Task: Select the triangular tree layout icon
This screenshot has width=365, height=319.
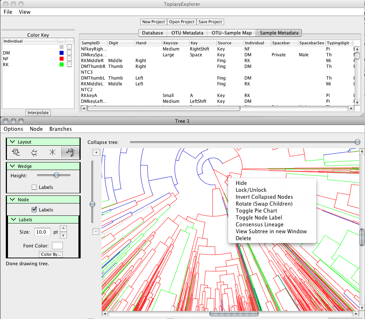Action: [34, 152]
